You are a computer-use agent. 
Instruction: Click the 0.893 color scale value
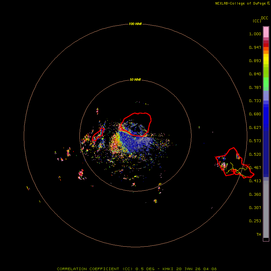click(255, 61)
